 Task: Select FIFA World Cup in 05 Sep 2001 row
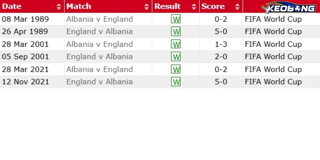tap(273, 57)
